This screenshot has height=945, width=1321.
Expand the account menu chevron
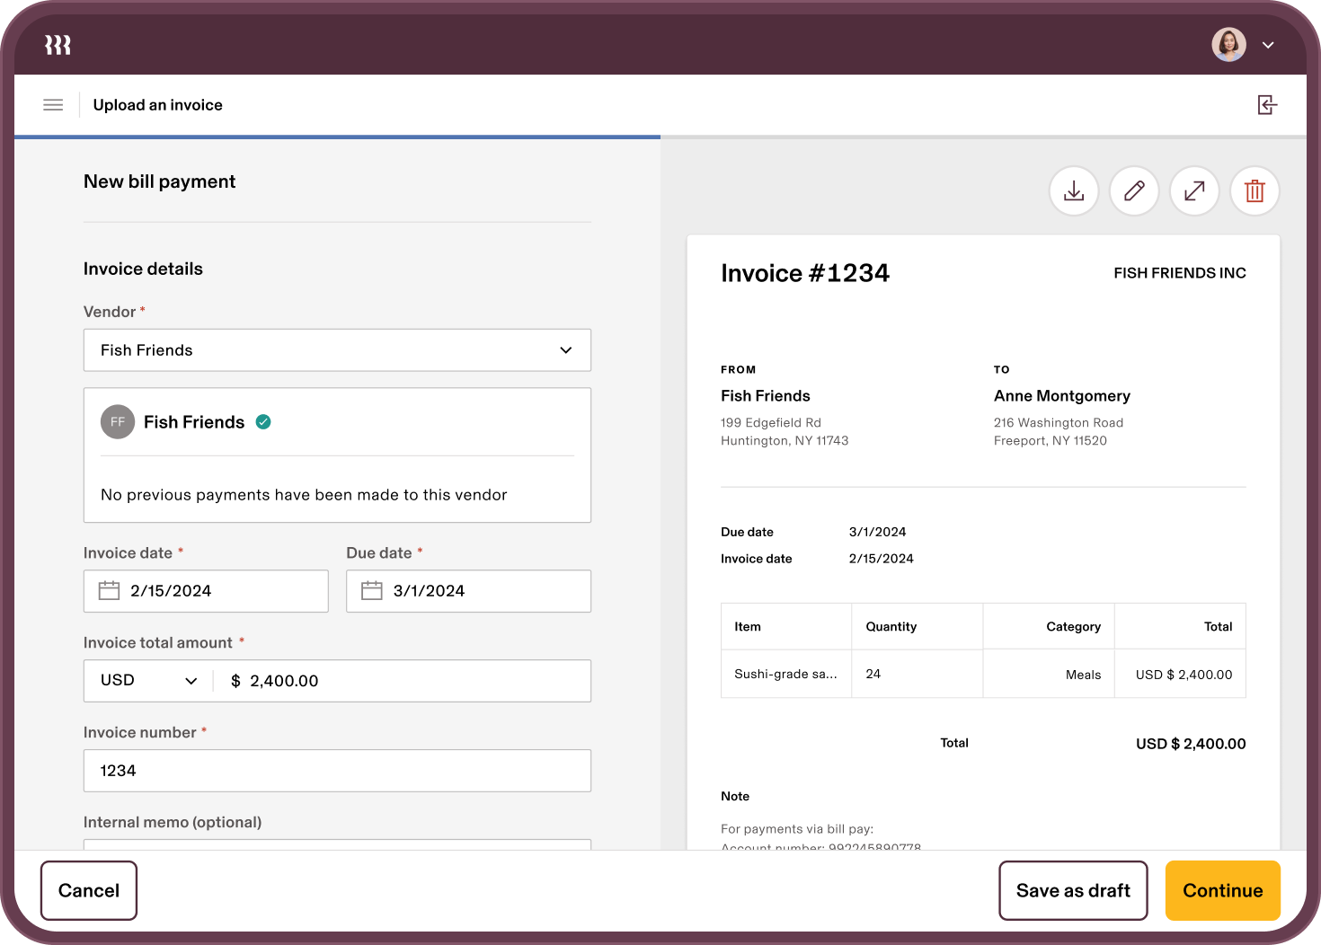1268,45
